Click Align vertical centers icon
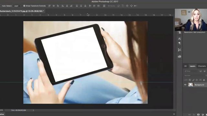Screen dimensions: 207x116 [x=54, y=6]
